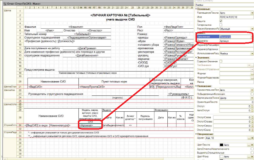Screen dimensions: 254x160
Task: Enable the ВыделятьОтрицательные checkbox
Action: (252, 153)
